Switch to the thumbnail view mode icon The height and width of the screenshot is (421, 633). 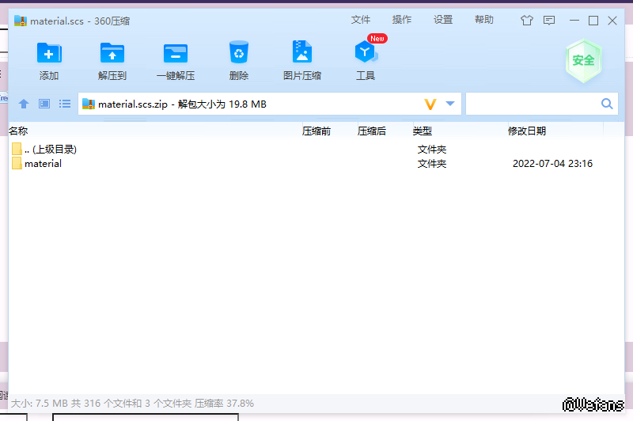coord(44,104)
